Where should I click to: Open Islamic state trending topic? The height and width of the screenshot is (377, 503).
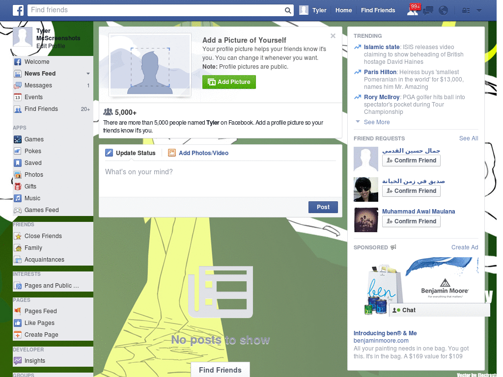pyautogui.click(x=381, y=47)
